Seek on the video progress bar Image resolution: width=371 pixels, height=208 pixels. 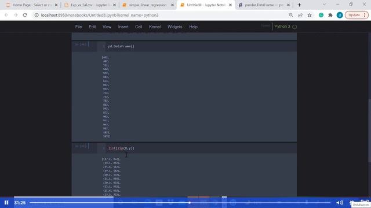(180, 203)
